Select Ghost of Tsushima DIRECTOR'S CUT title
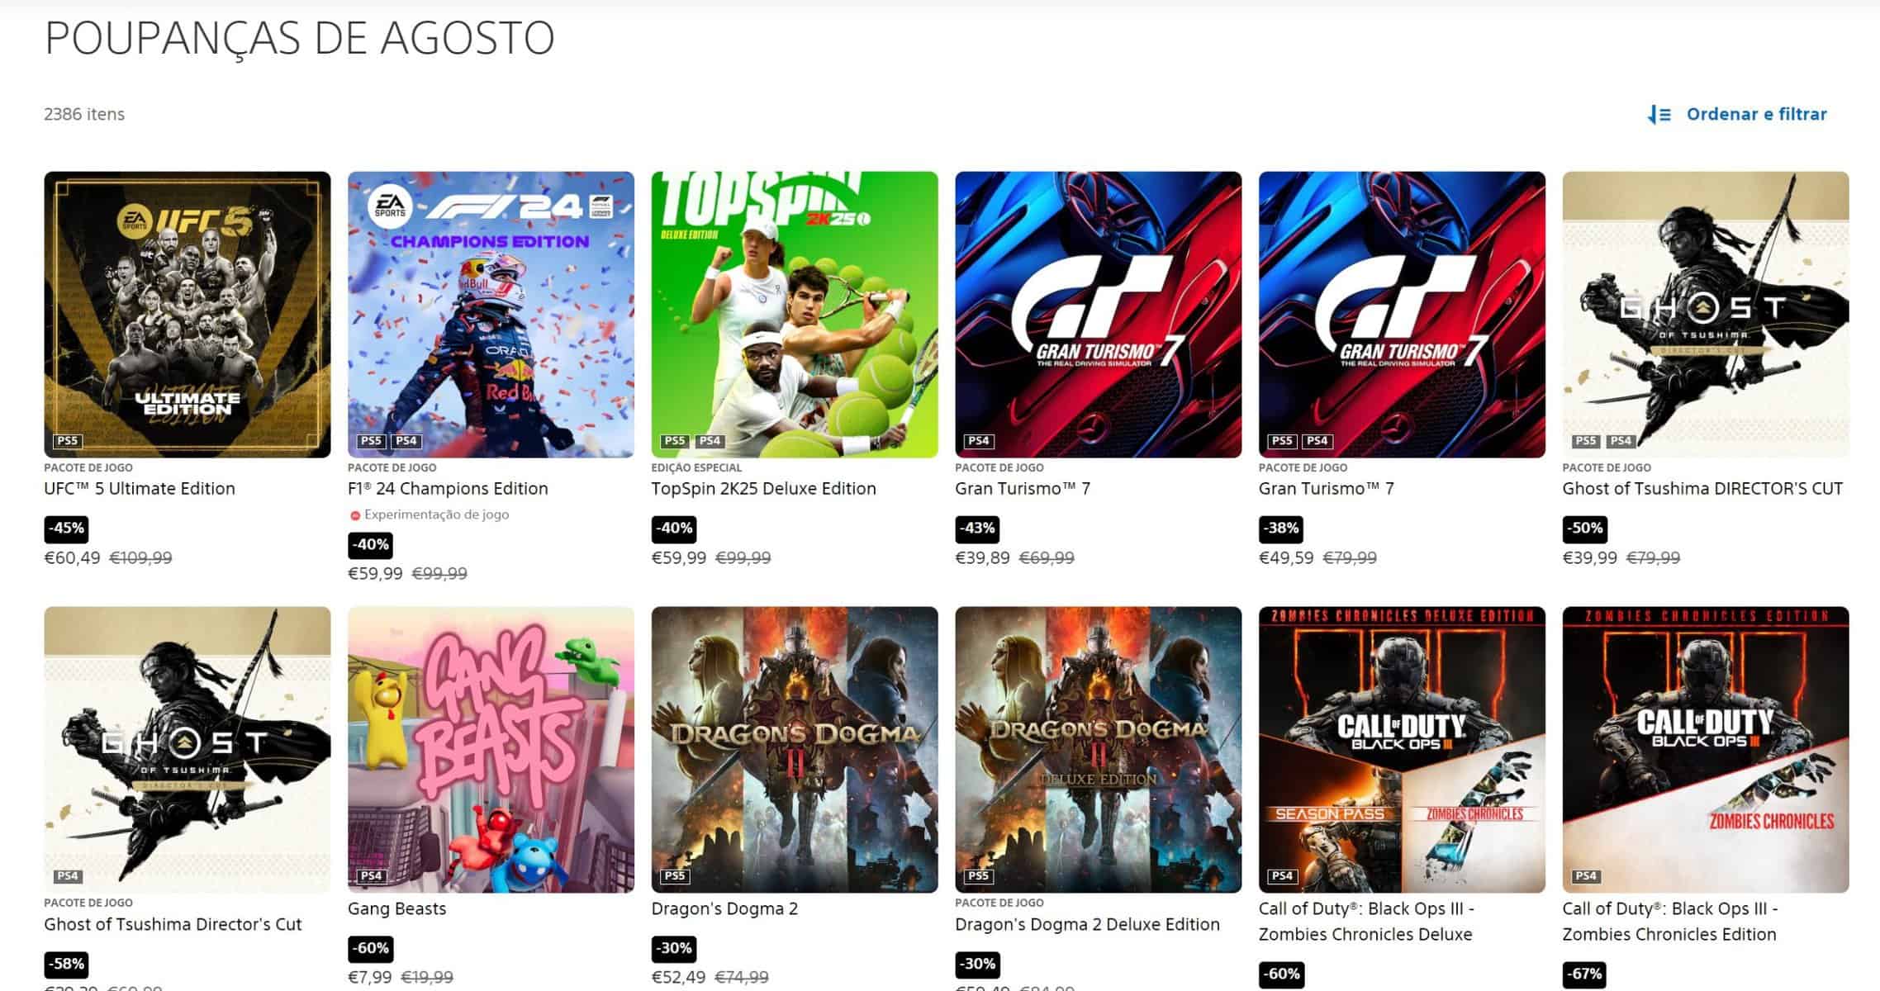The height and width of the screenshot is (991, 1880). (1702, 489)
